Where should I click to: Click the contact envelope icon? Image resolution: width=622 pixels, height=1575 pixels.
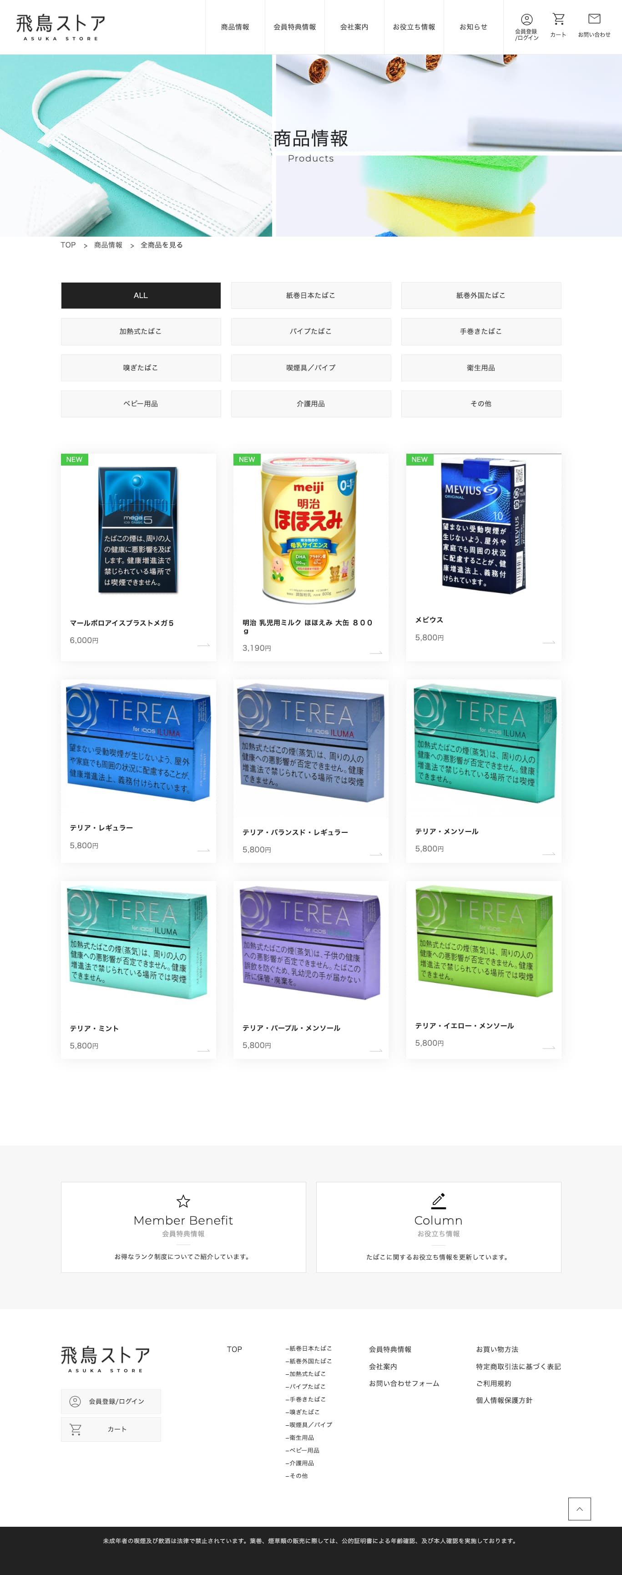tap(594, 19)
